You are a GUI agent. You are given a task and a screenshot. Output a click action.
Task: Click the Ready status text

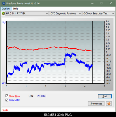tap(5, 110)
